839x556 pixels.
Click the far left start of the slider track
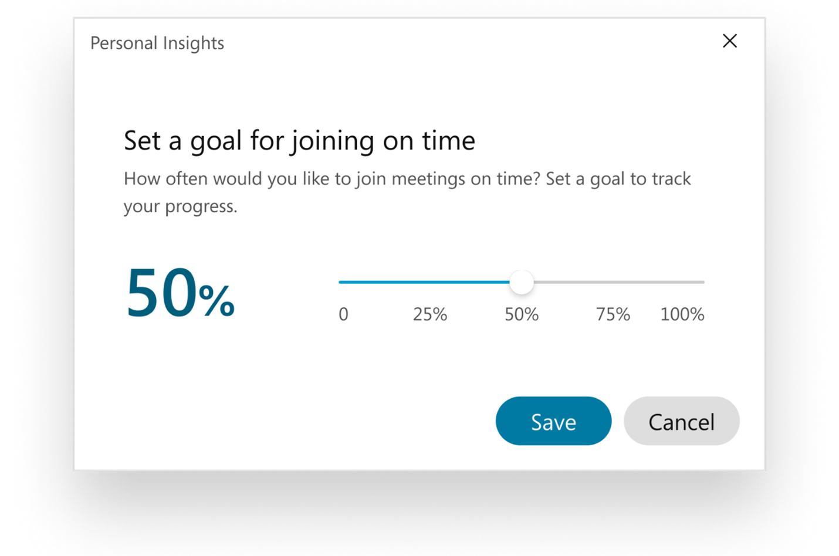(x=341, y=282)
